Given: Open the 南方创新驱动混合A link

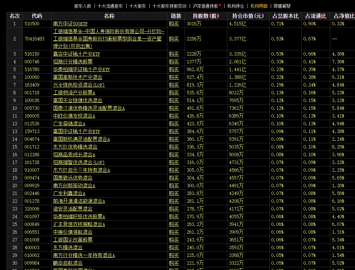Looking at the screenshot, I should (74, 186).
